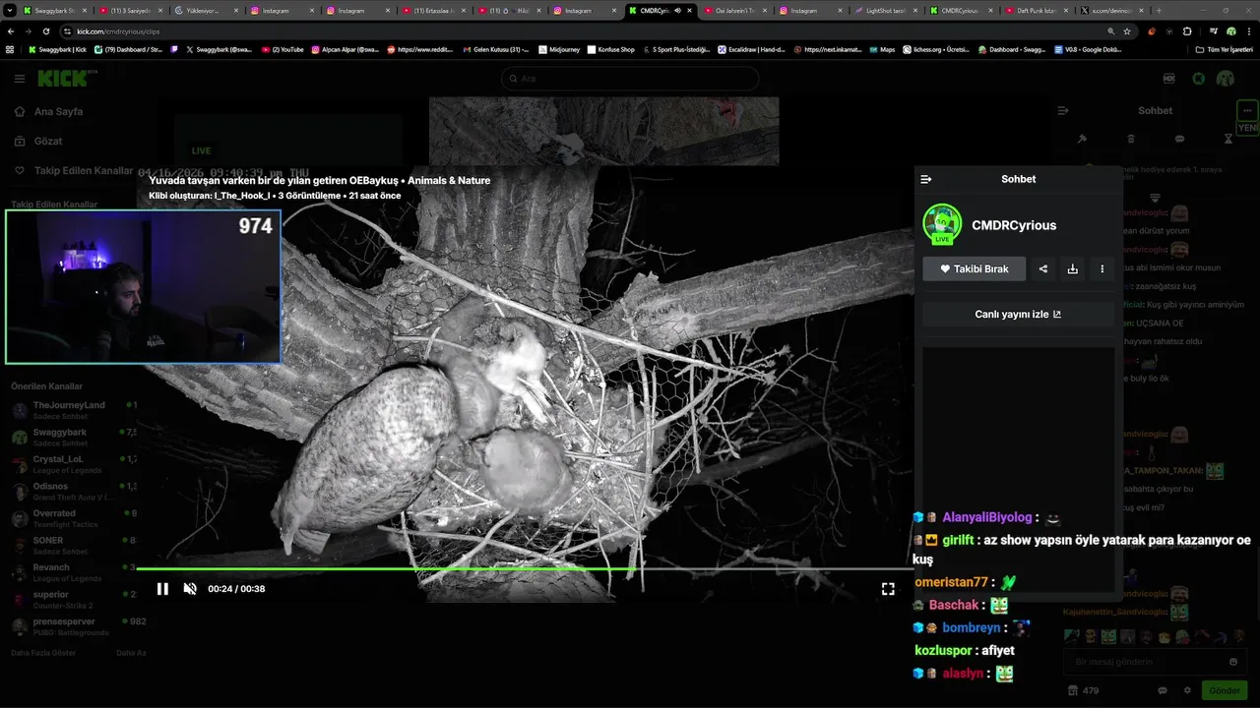Click Daha Fazla Göster under recommended channels
This screenshot has height=708, width=1260.
[x=42, y=652]
